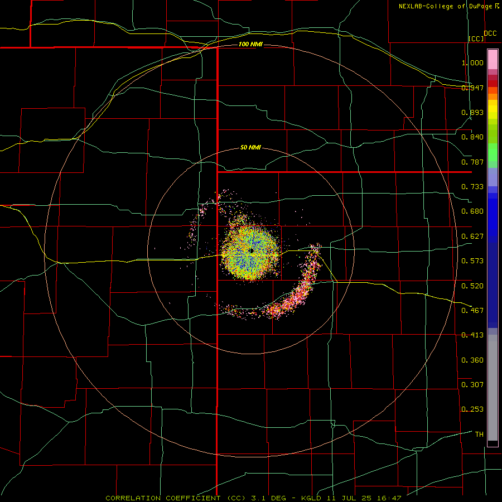Click the 0.573 value on the color scale

point(472,261)
